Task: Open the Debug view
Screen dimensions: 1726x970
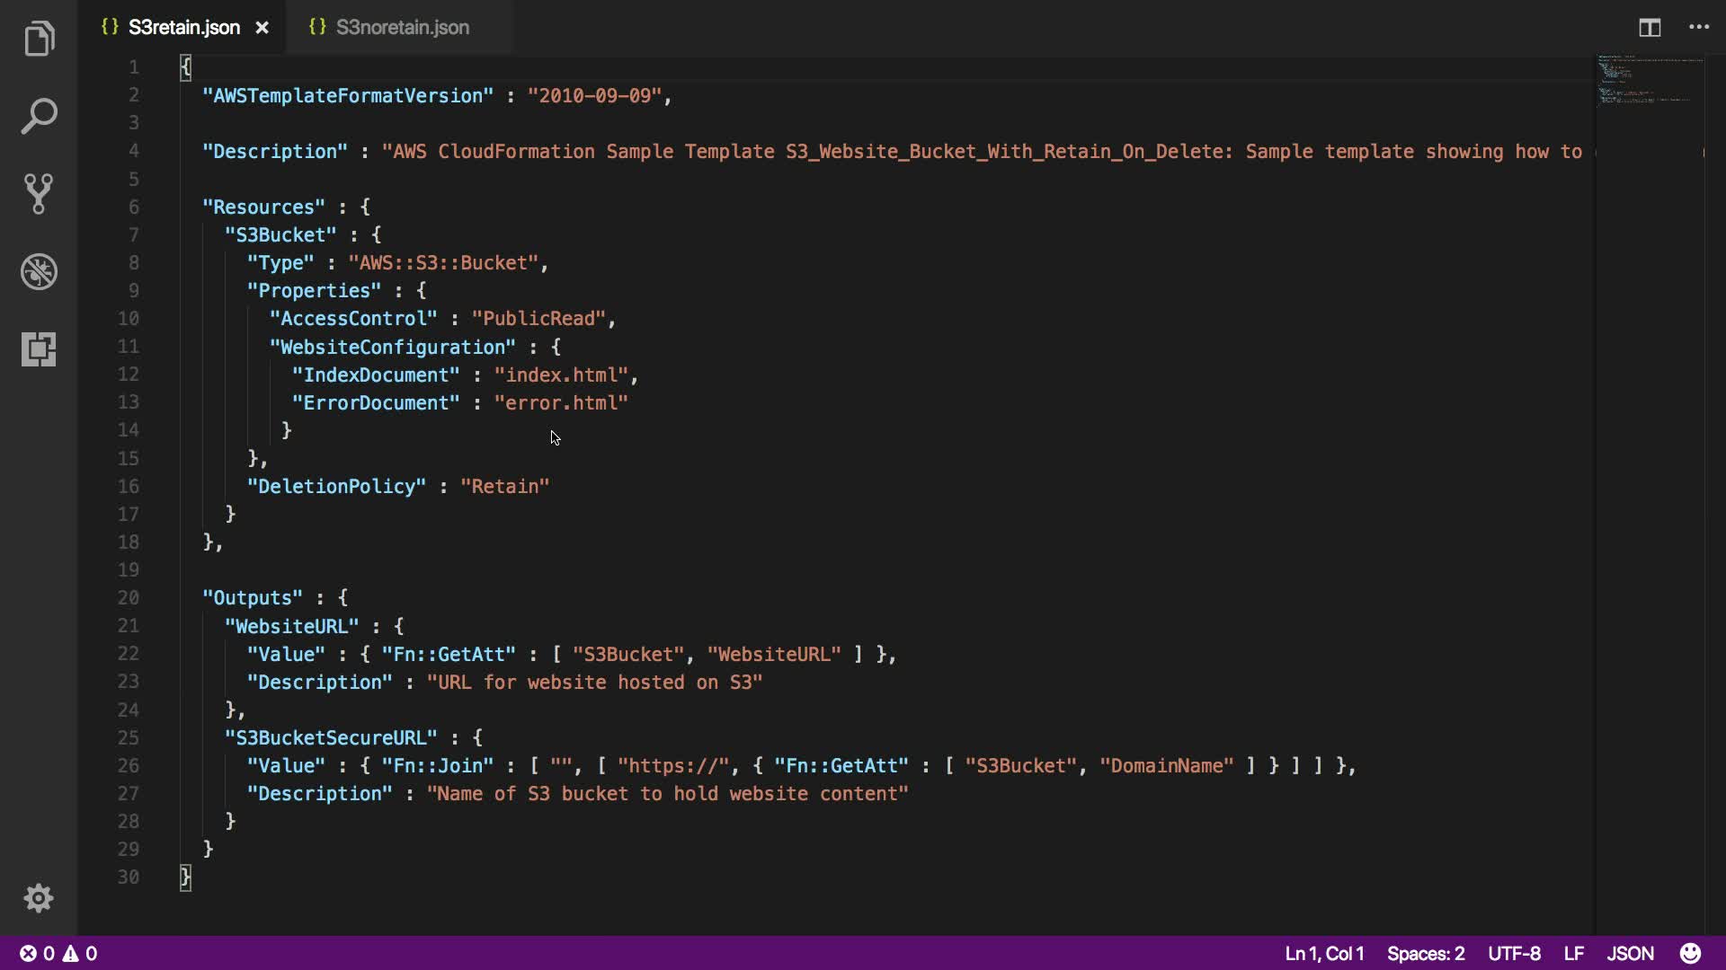Action: coord(39,271)
